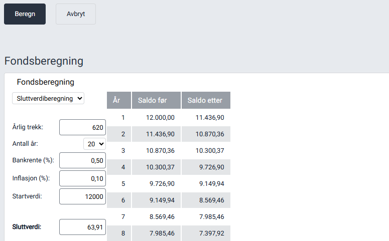Screen dimensions: 389x241
Task: Click the År column header
Action: pyautogui.click(x=119, y=100)
